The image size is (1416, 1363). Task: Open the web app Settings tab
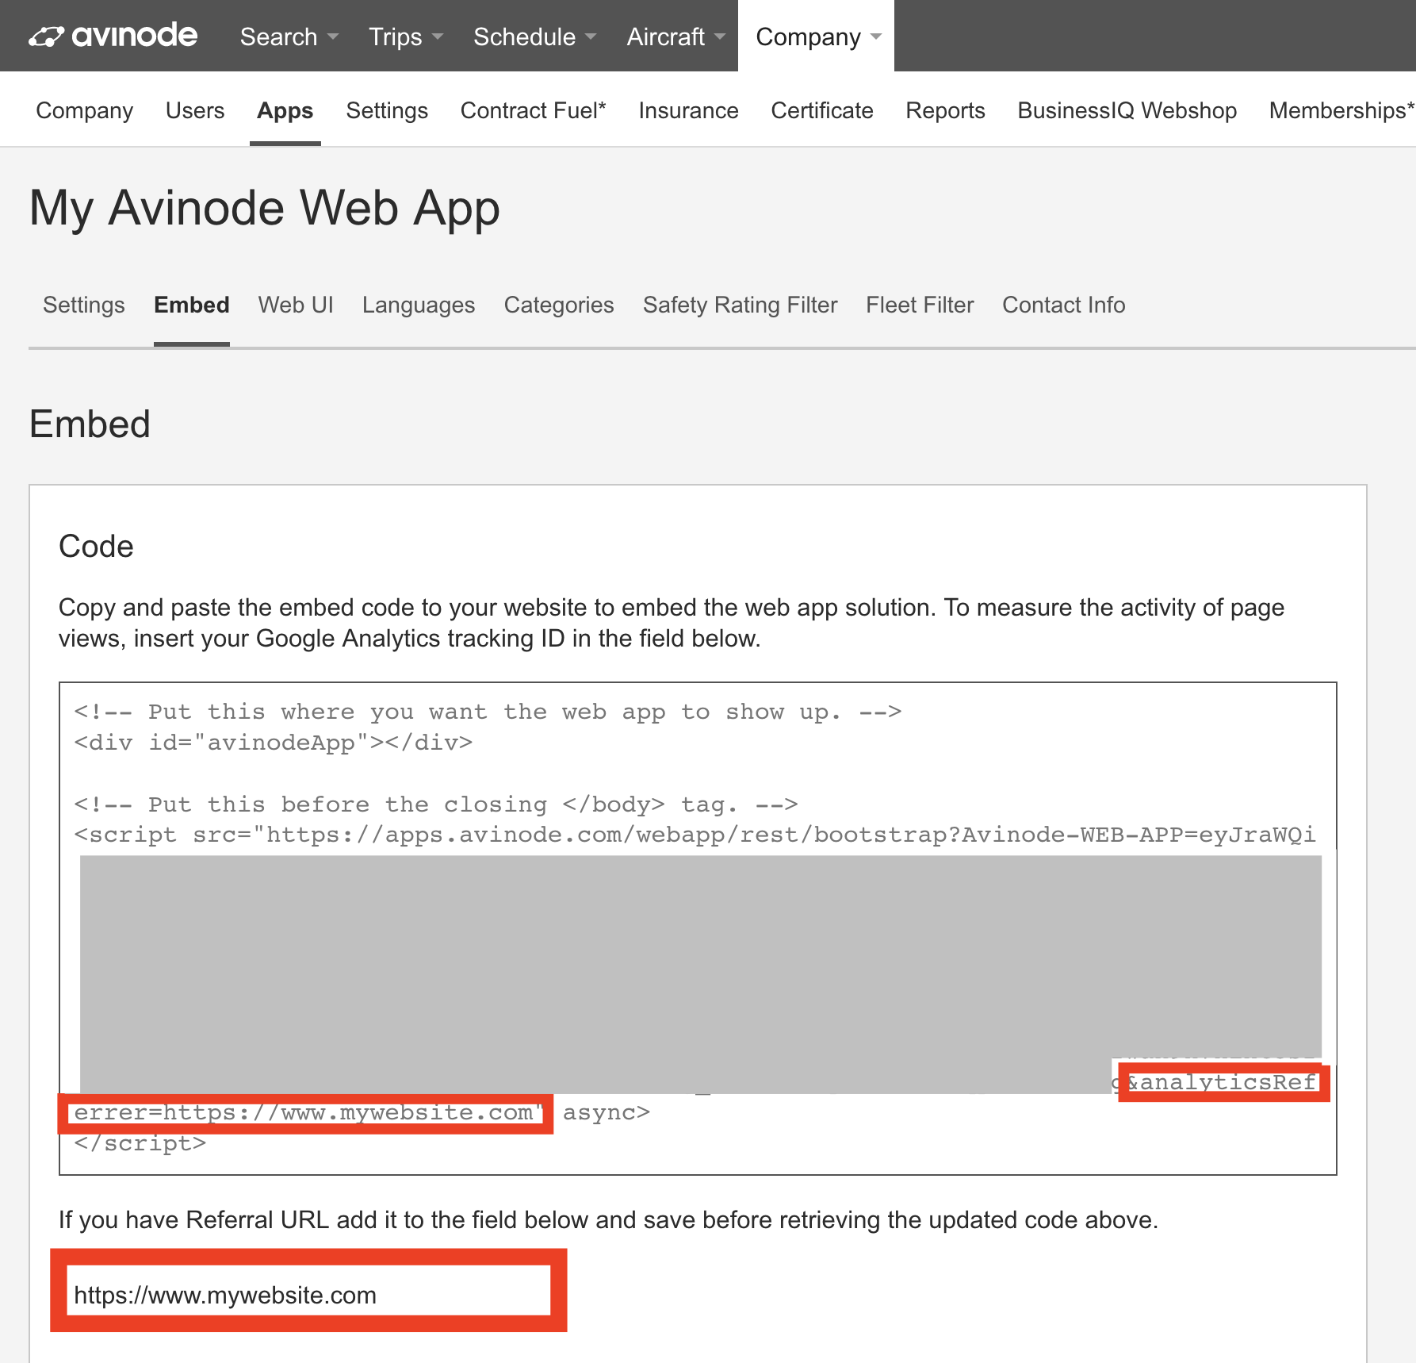84,305
